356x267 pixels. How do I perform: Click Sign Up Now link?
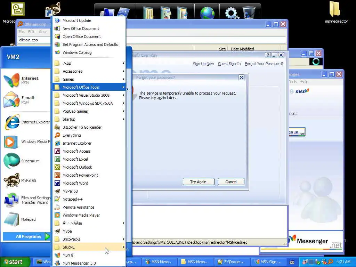coord(203,64)
